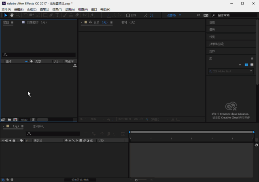
Task: Select the Selection arrow tool
Action: (x=6, y=15)
